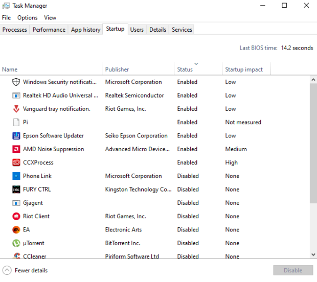Click the High startup impact value
317x282 pixels.
point(232,162)
